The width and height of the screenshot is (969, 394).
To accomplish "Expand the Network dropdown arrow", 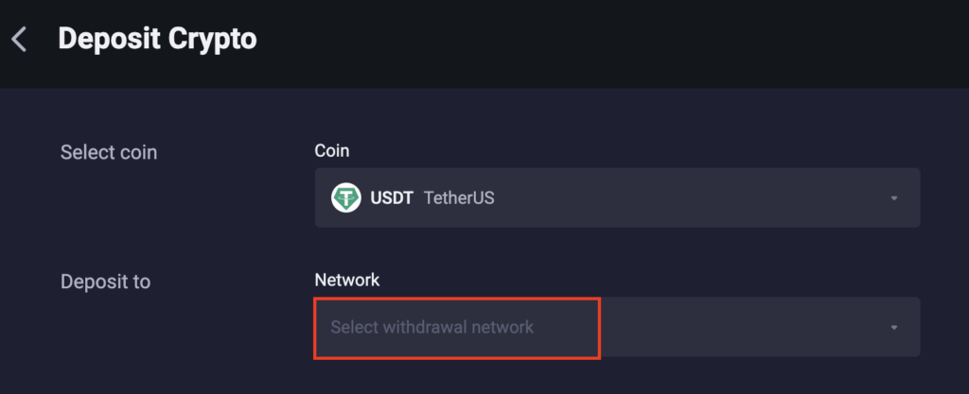I will (x=893, y=328).
